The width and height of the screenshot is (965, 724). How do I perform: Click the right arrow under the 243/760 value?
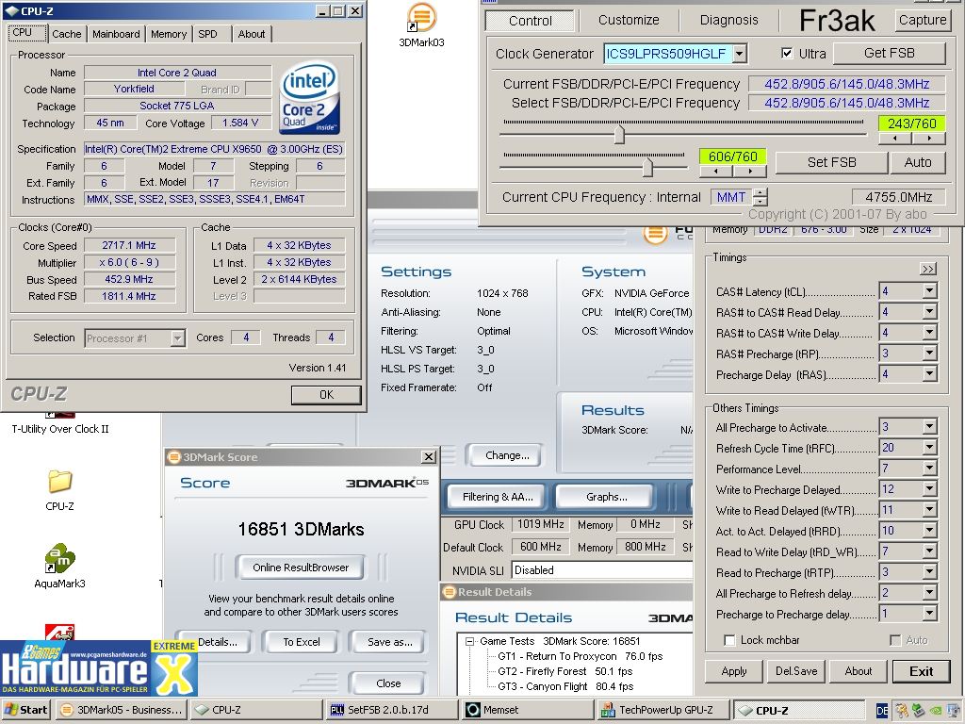[929, 139]
